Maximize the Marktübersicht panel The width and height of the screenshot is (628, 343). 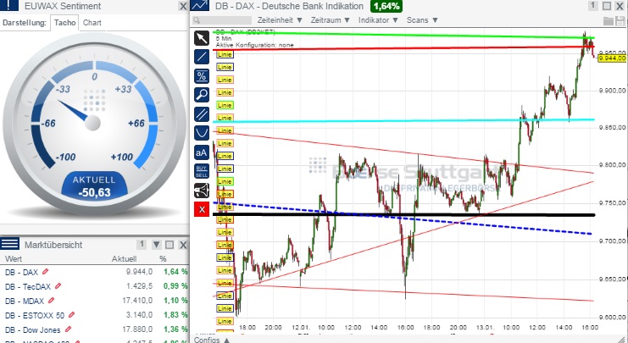(x=170, y=245)
